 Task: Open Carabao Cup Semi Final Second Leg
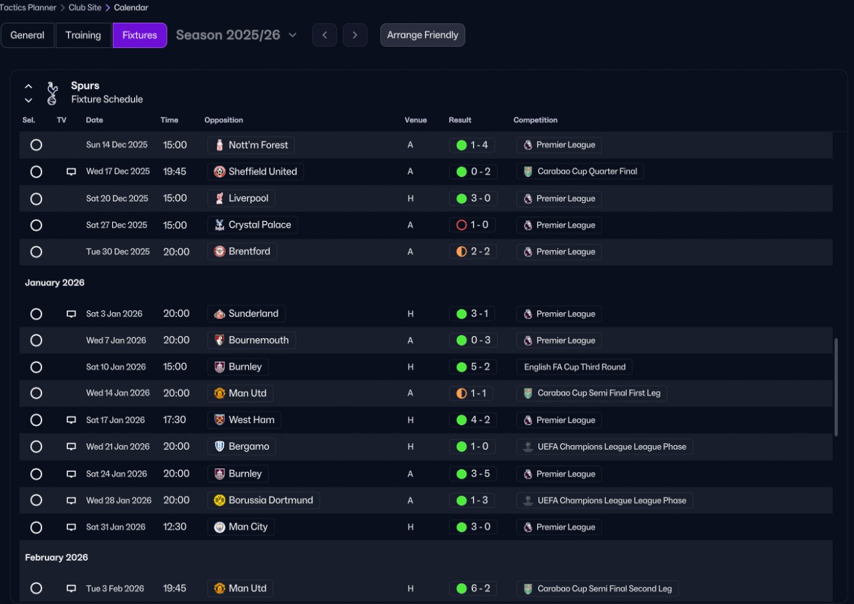point(598,589)
